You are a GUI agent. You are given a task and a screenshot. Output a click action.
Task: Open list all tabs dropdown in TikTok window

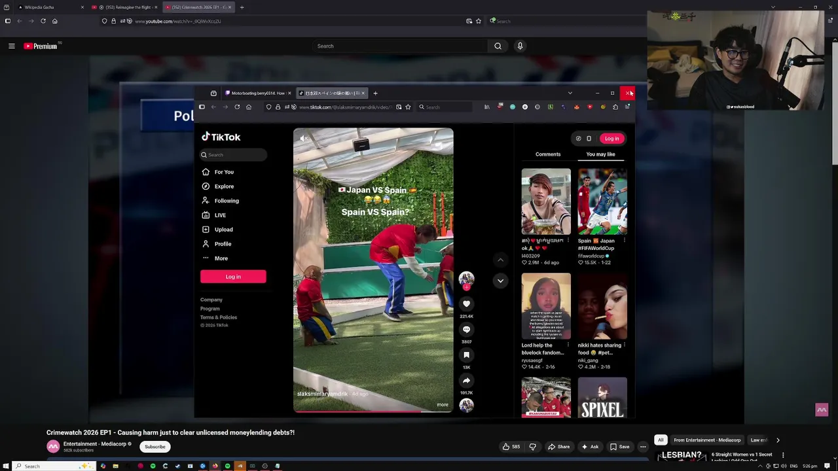click(x=570, y=93)
